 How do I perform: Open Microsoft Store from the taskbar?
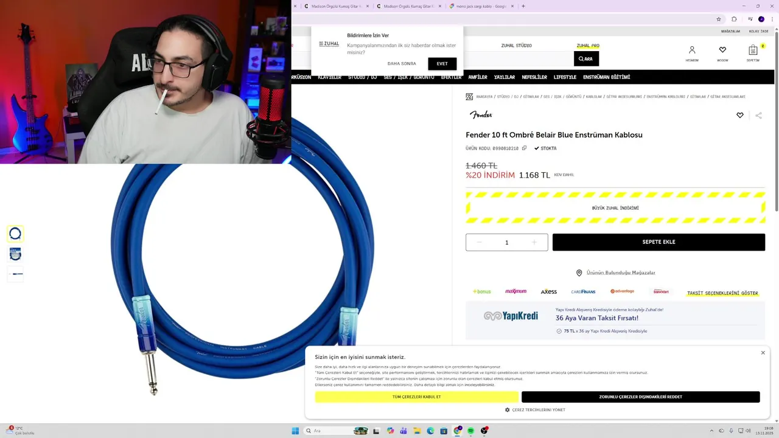[444, 431]
